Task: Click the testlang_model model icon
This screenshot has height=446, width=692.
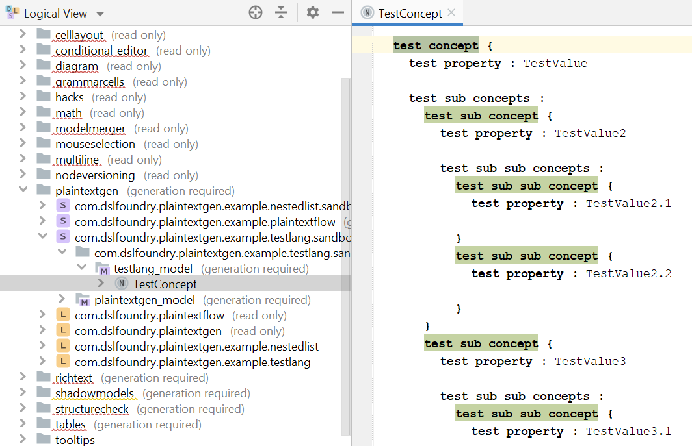Action: click(x=102, y=268)
